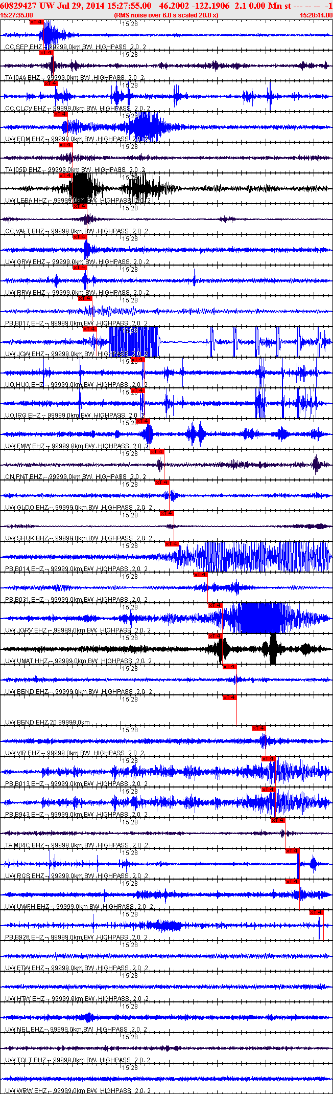The width and height of the screenshot is (333, 1094).
Task: Click the red pick marker on UW.SHUK trace
Action: 167,513
